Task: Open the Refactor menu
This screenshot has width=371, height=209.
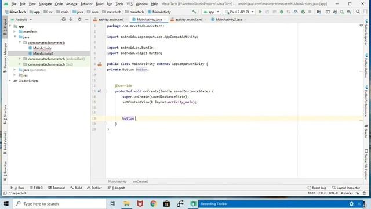Action: 86,4
